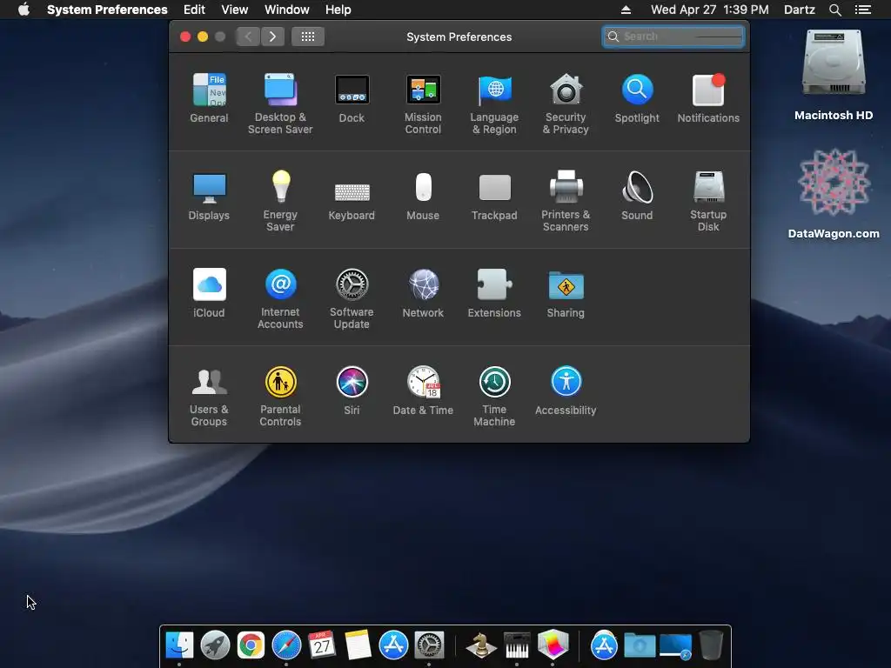Select the Macintosh HD desktop icon

tap(834, 75)
